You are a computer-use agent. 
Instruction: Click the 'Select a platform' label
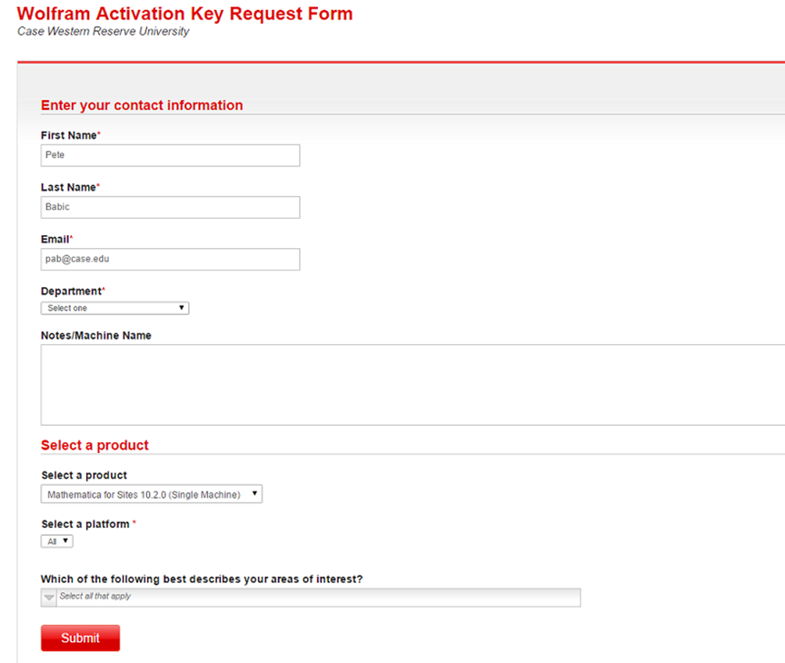tap(85, 524)
